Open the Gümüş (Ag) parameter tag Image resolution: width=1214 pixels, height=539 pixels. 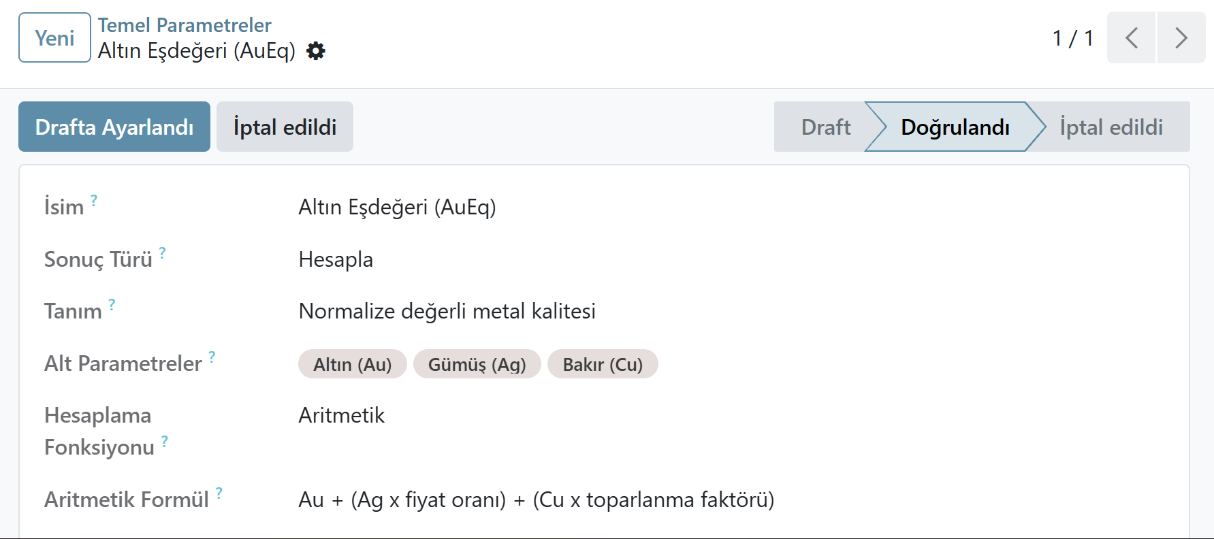[477, 364]
